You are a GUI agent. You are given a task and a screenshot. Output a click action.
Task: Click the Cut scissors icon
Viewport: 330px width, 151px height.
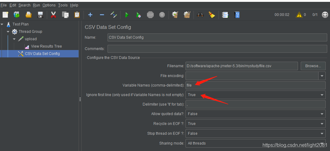tap(53, 15)
